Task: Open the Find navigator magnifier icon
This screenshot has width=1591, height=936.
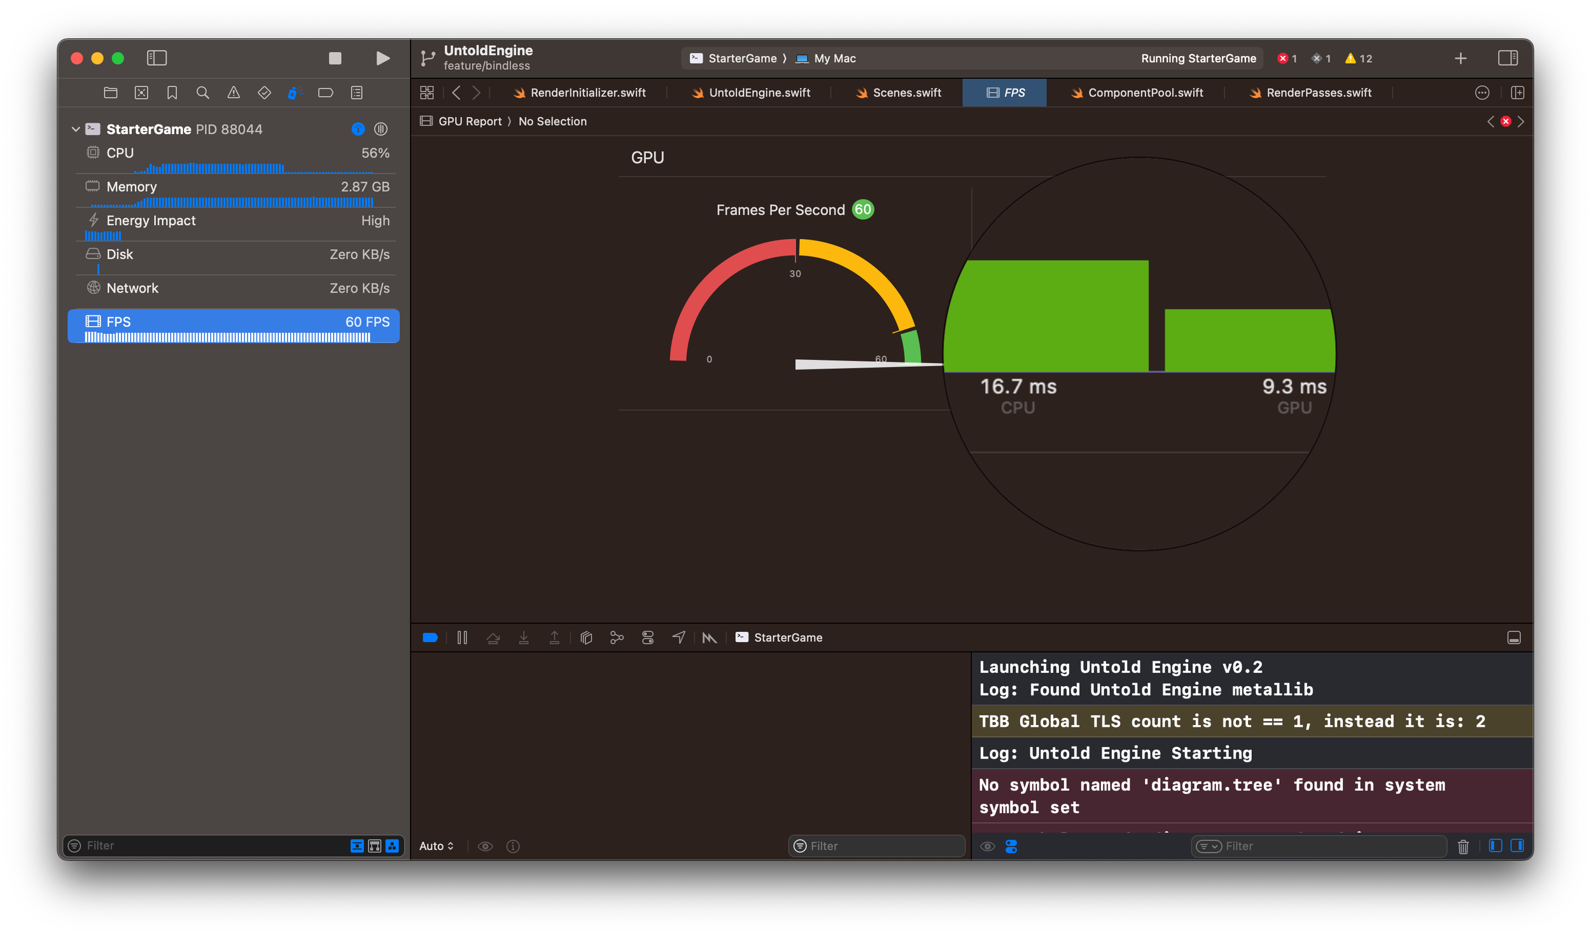Action: [x=203, y=93]
